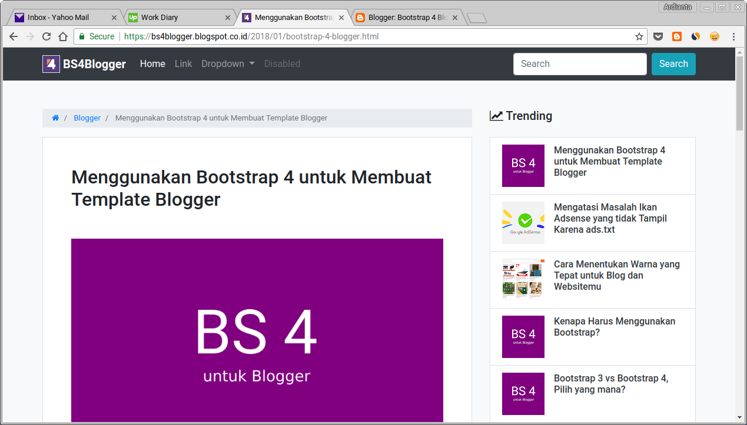The height and width of the screenshot is (425, 747).
Task: Click the trending chart icon in sidebar
Action: [496, 115]
